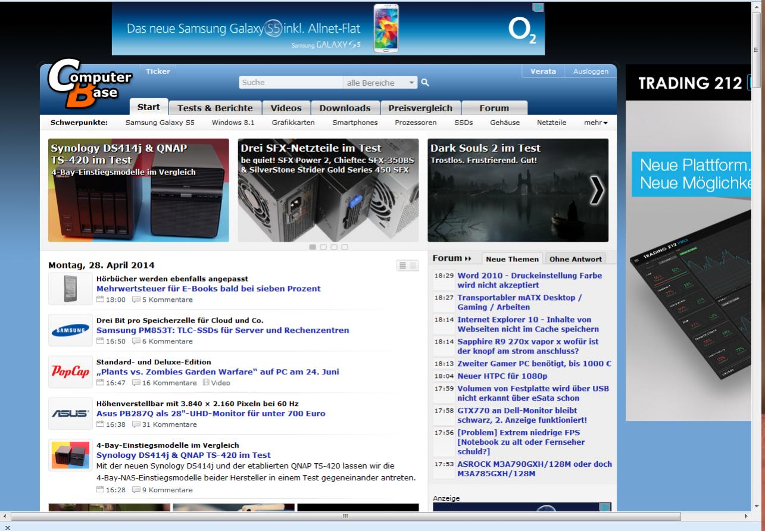Open the e-book reader news thumbnail

pos(70,289)
